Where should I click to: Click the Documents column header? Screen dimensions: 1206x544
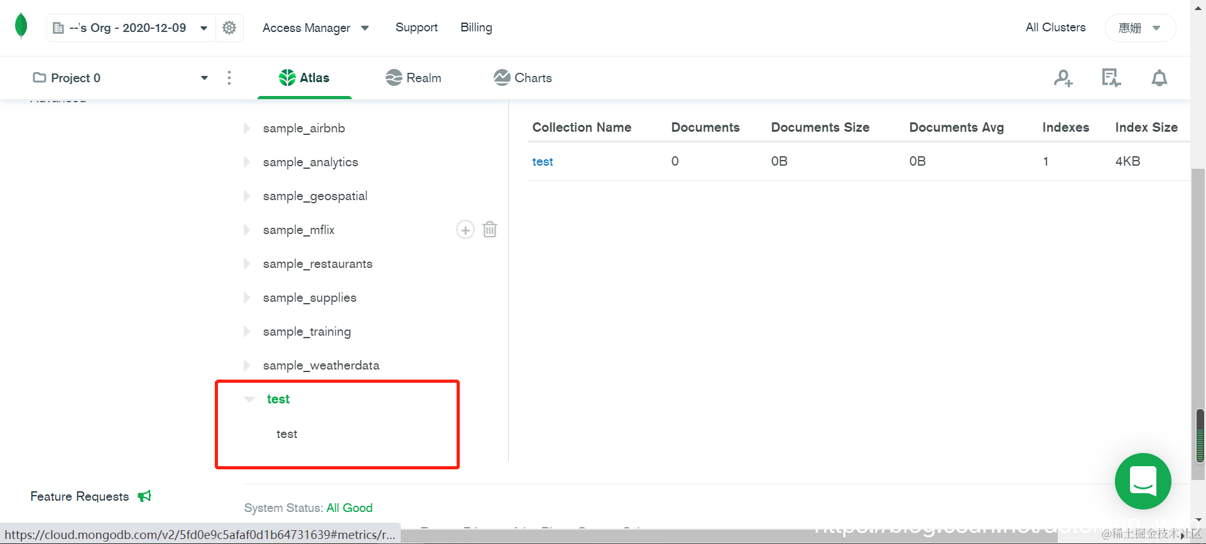click(705, 127)
